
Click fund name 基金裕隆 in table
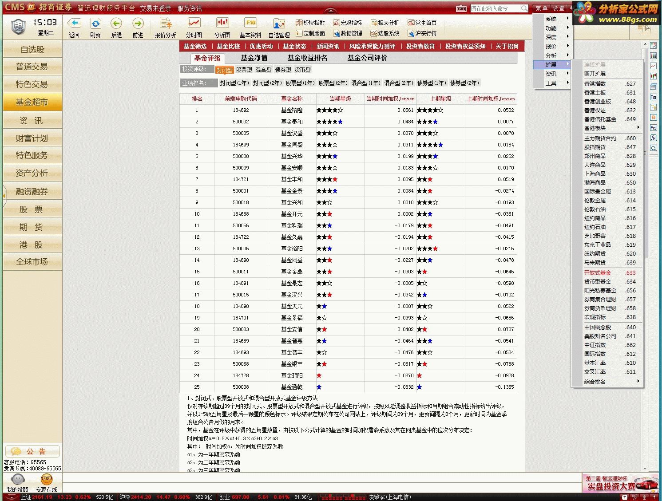[x=292, y=110]
